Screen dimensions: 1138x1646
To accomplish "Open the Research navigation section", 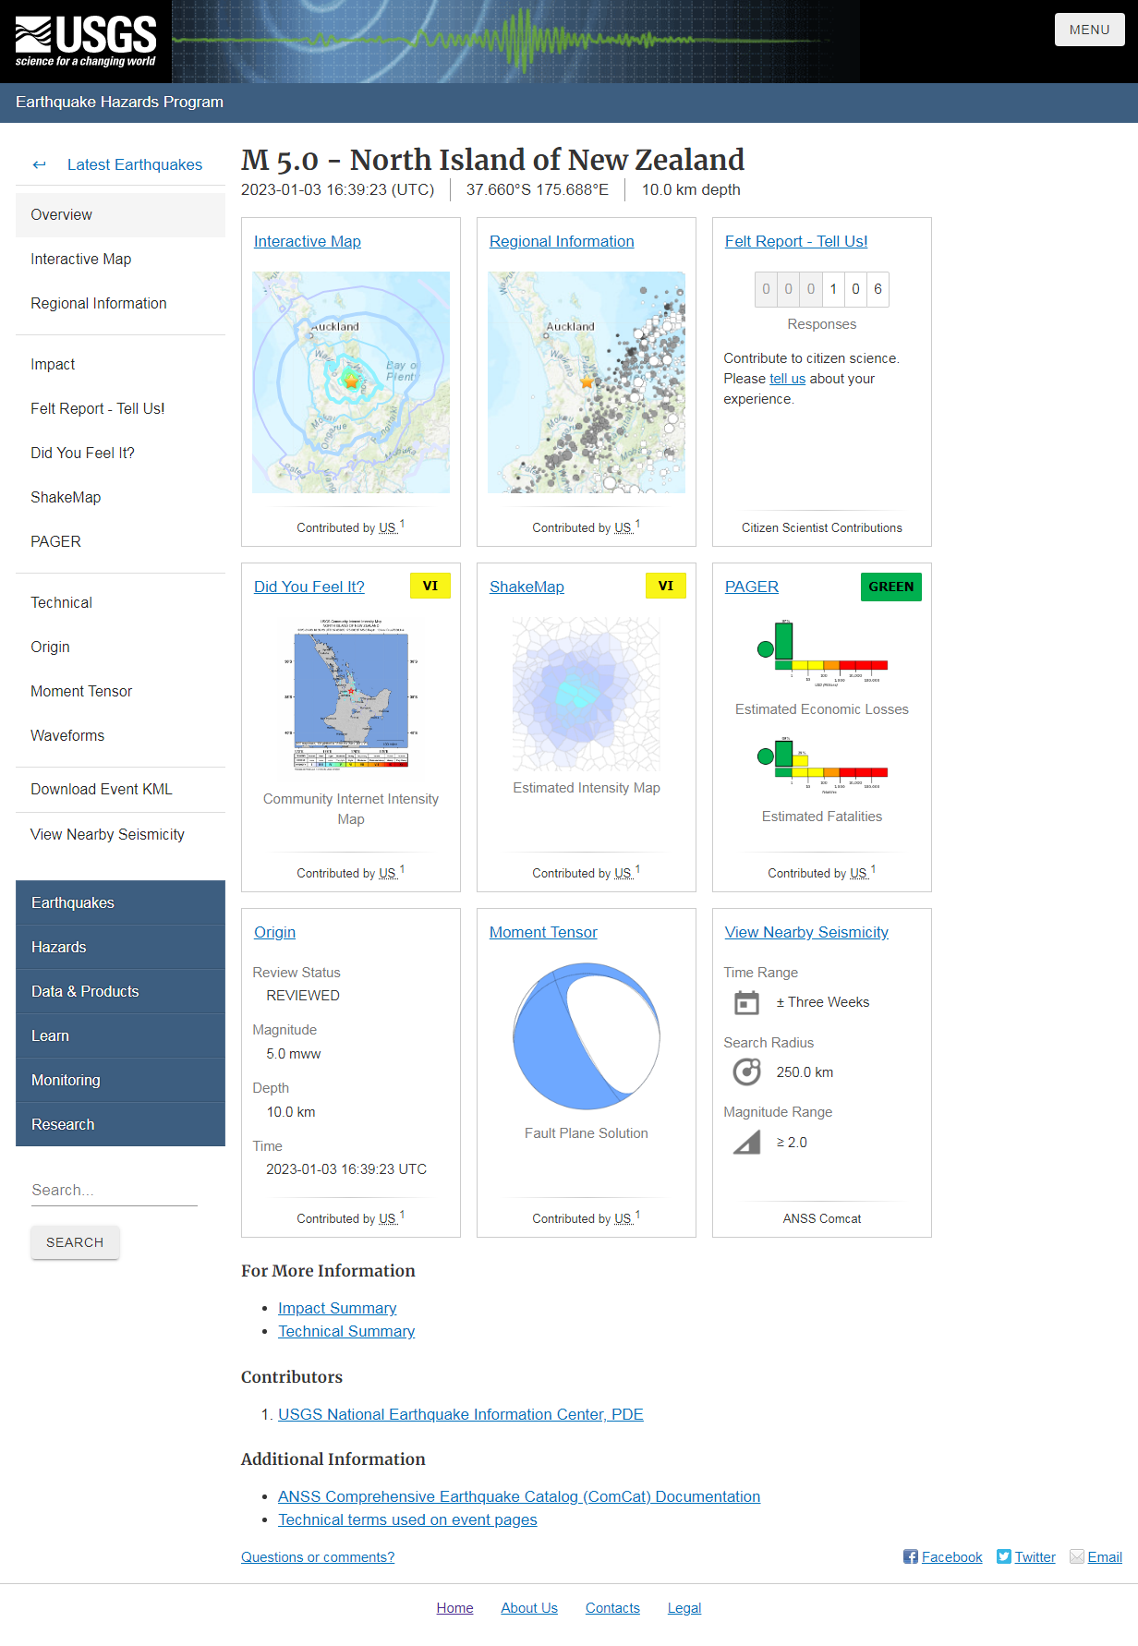I will pyautogui.click(x=120, y=1124).
